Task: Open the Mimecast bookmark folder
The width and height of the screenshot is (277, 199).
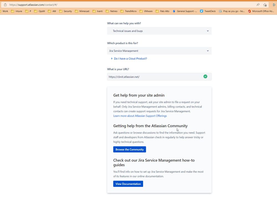Action: click(x=82, y=11)
